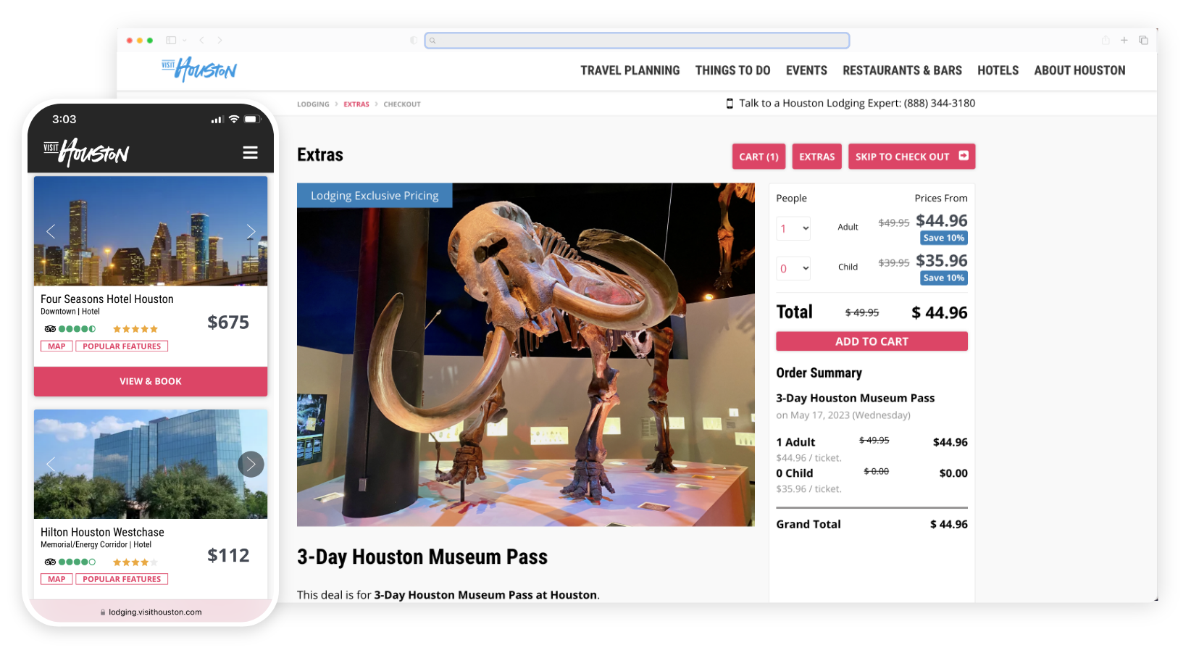Click the TripAdvisor rating of Hilton Westchase
This screenshot has width=1191, height=653.
click(70, 562)
